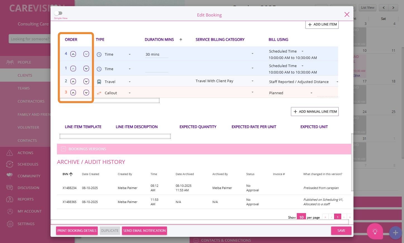Viewport: 404px width, 243px height.
Task: Select audit version X1488365
Action: click(x=70, y=202)
